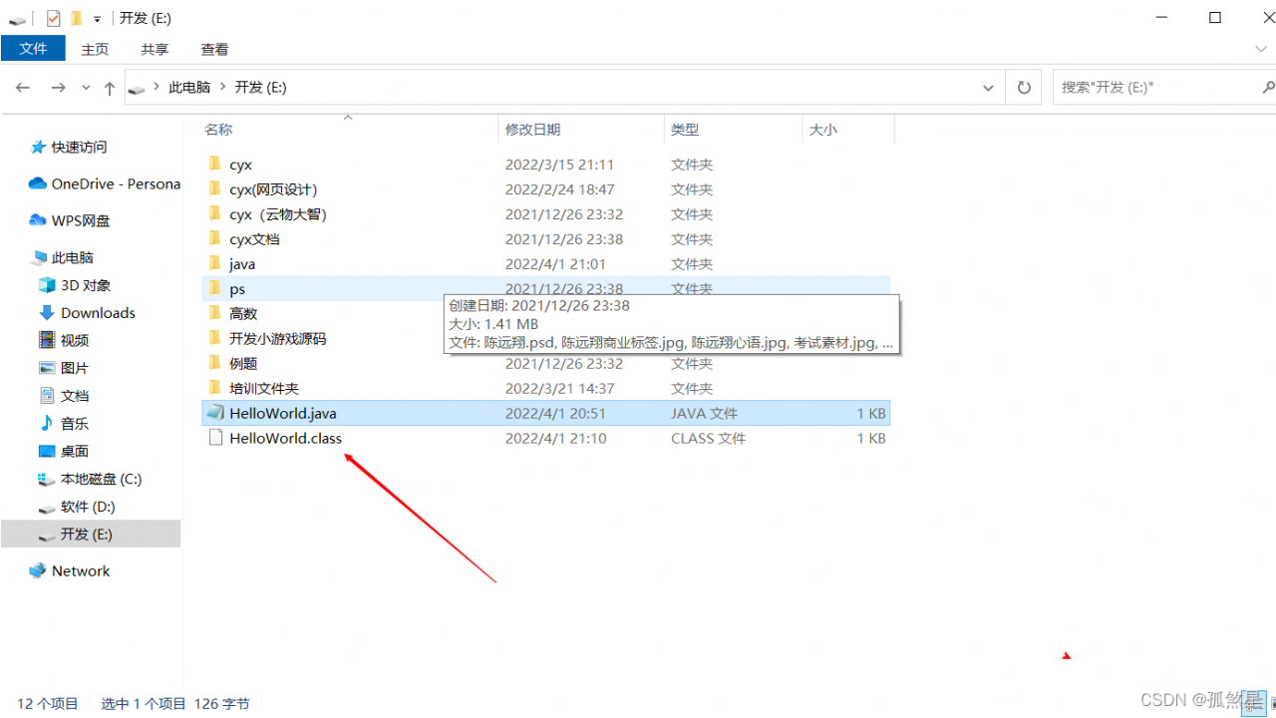Screen dimensions: 1276x718
Task: Select the HelloWorld.class file name
Action: (x=285, y=439)
